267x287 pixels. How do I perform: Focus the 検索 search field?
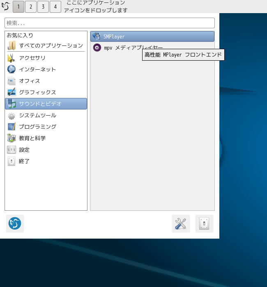coord(110,23)
